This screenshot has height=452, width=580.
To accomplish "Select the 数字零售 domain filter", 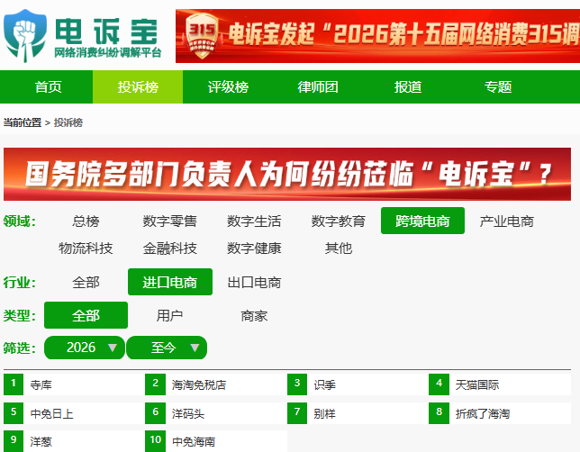I will coord(170,221).
